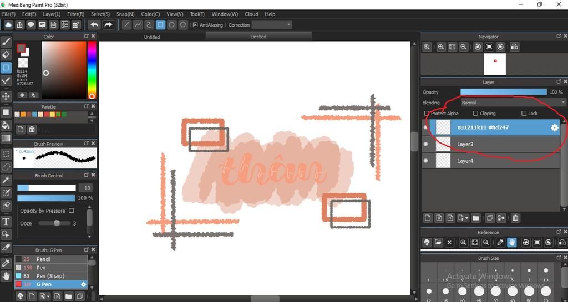Hide Layer3 visibility dot
568x302 pixels.
[x=425, y=144]
